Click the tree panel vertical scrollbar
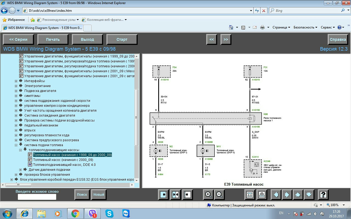351x219 pixels. [x=137, y=118]
